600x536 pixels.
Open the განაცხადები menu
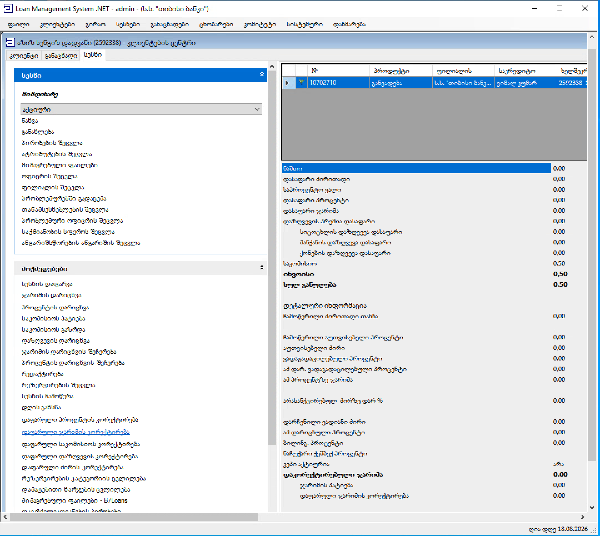click(170, 24)
